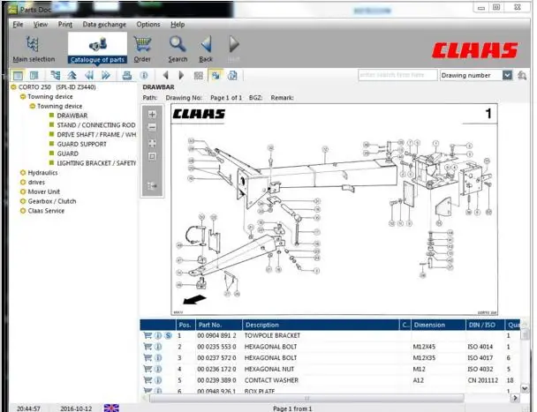The height and width of the screenshot is (412, 537).
Task: Open the Options menu
Action: tap(148, 25)
